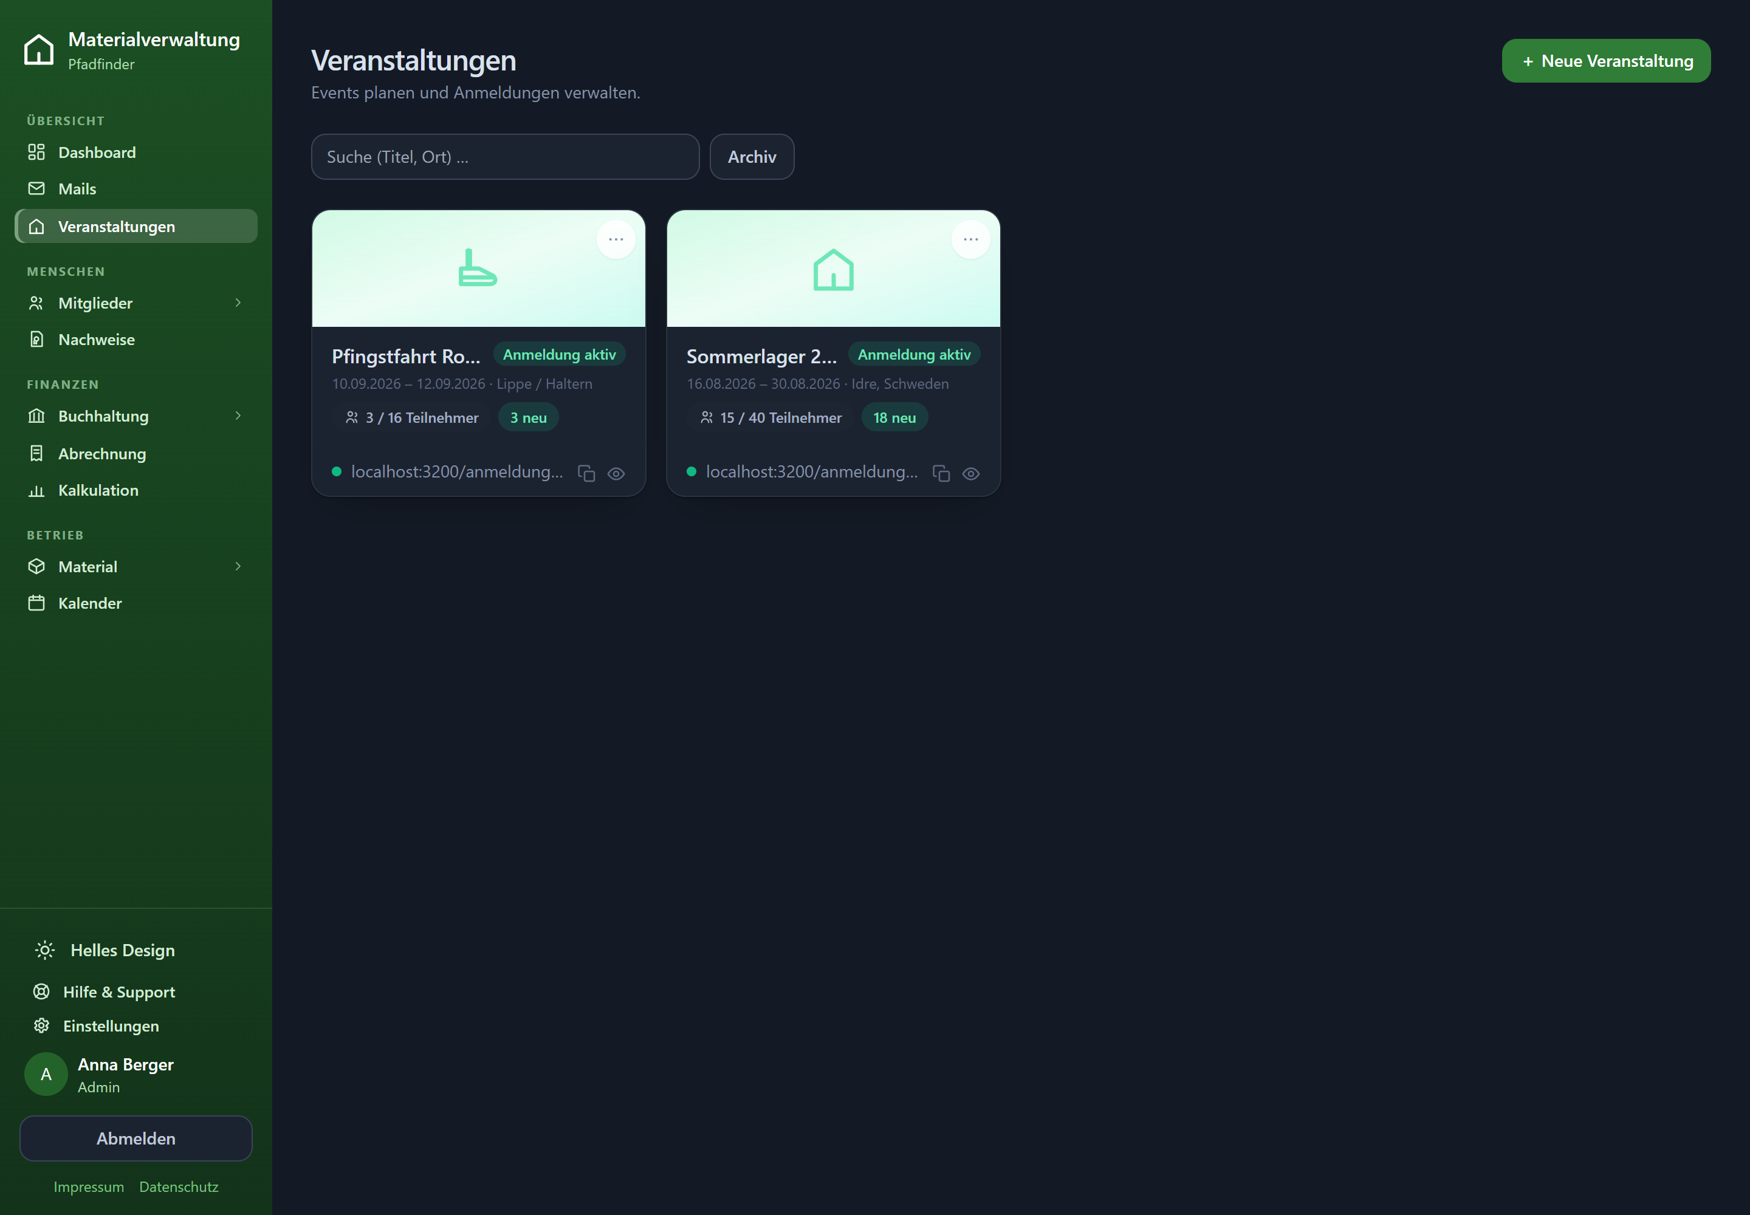Click the Mitglieder people icon

(36, 303)
